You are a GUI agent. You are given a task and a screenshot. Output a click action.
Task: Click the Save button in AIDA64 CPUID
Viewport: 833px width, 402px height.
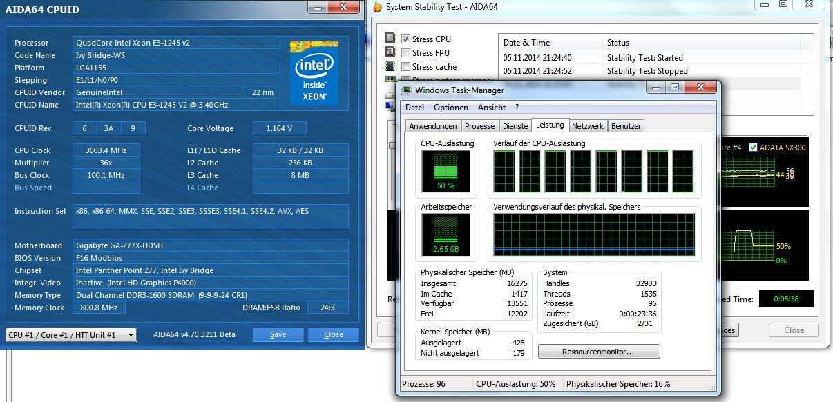(x=278, y=334)
